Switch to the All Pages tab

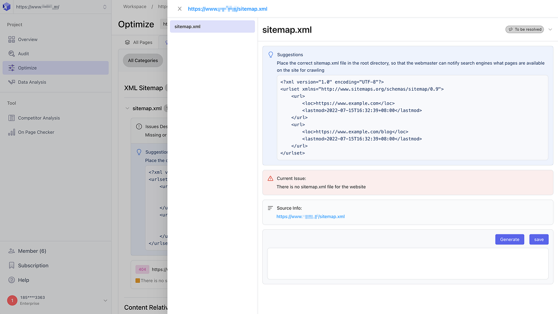(x=139, y=42)
